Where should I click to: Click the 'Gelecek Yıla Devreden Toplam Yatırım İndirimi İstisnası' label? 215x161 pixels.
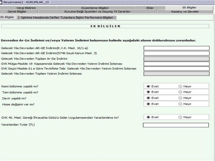(x=41, y=74)
